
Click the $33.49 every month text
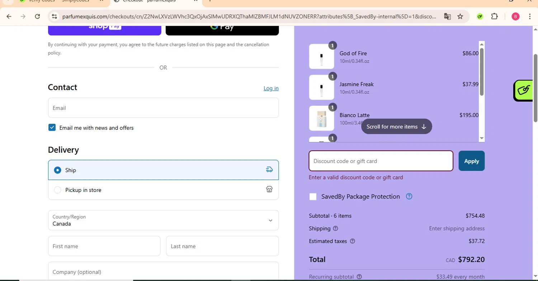[461, 277]
